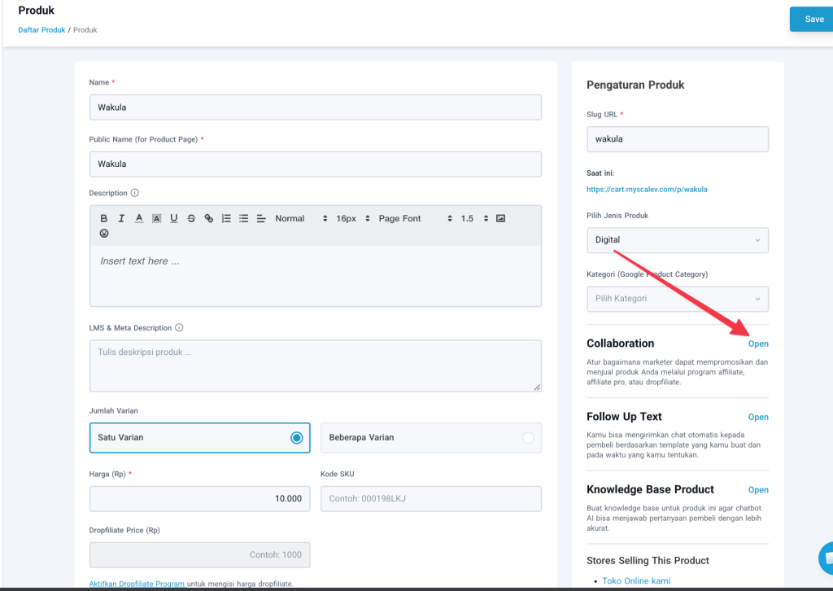Click the underline formatting icon

point(174,218)
